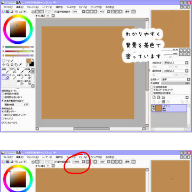Choose the 選択ペン selection pen in upper window

[20, 83]
